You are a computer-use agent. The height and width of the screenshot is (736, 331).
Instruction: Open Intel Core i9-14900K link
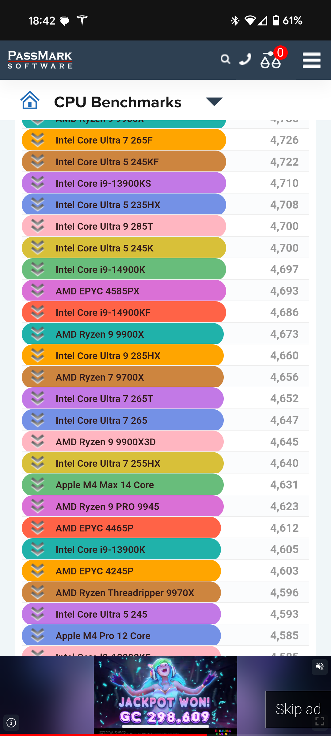tap(101, 270)
